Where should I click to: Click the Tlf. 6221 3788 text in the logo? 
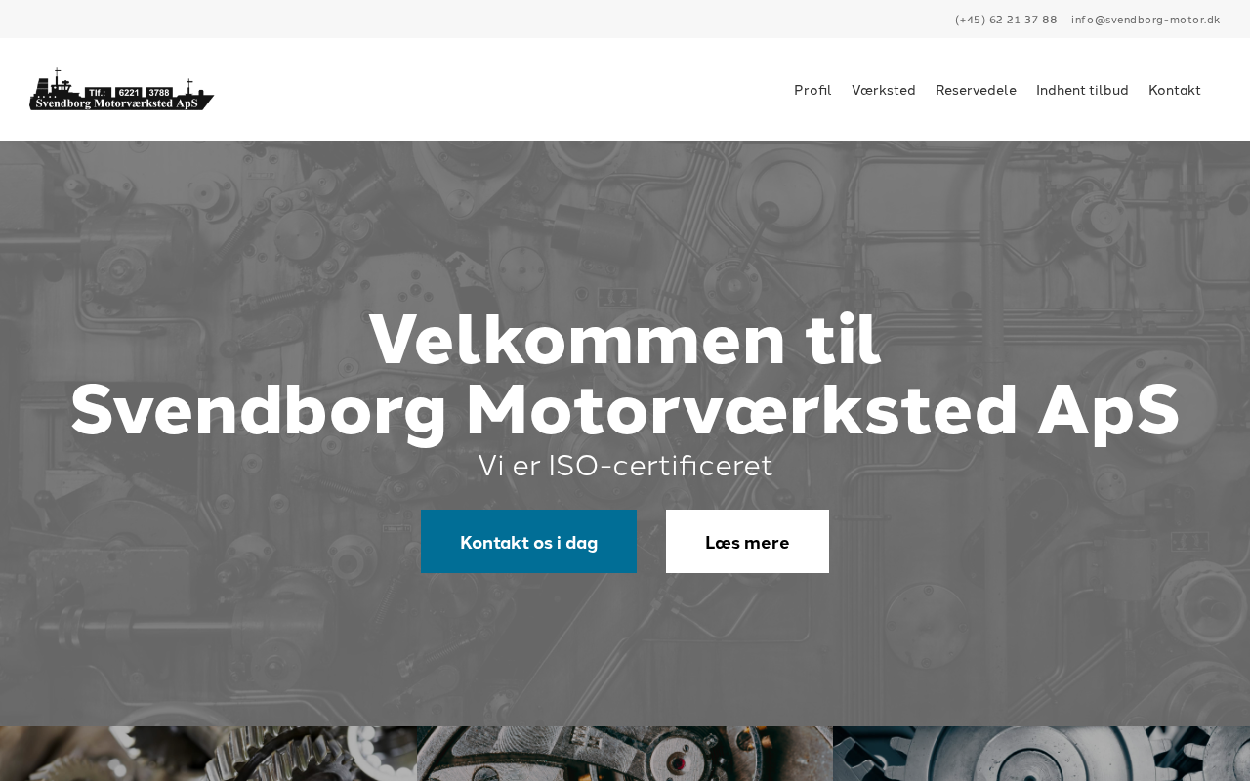[x=130, y=92]
